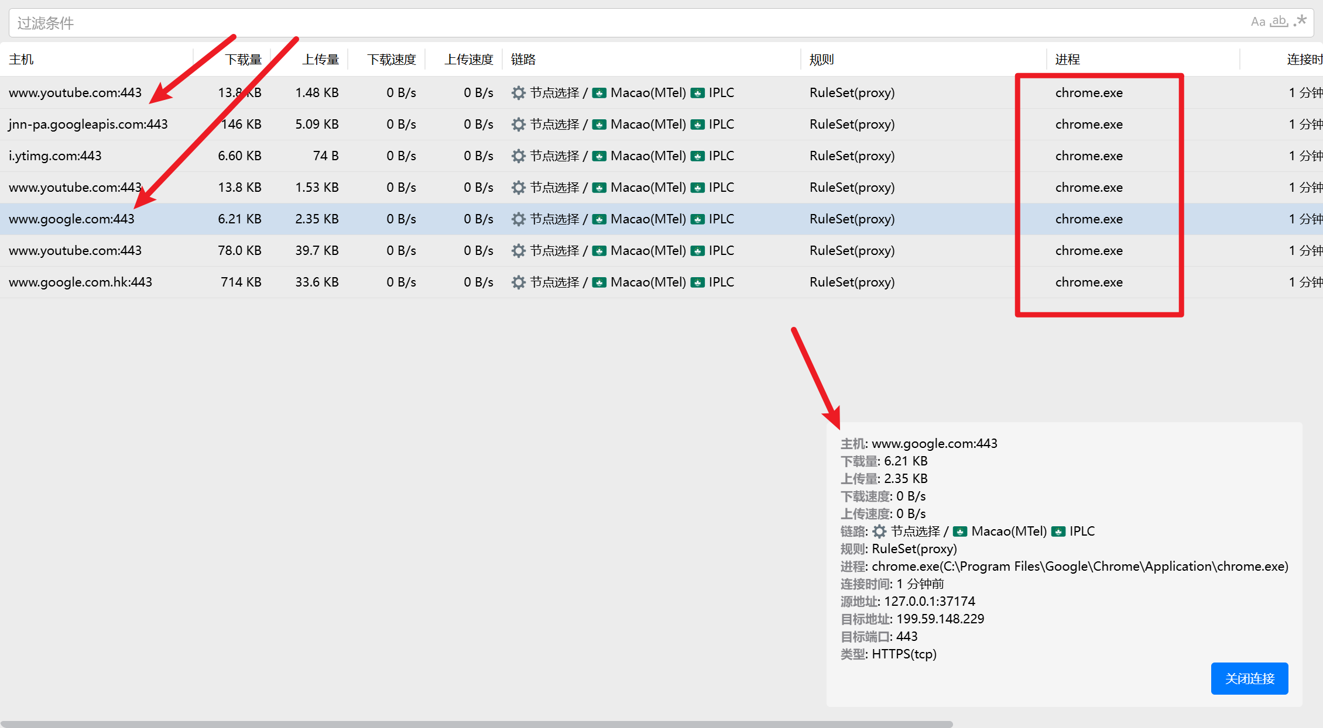Click RuleSet(proxy) in jnn-pa.googleapis.com row
This screenshot has width=1323, height=728.
click(x=852, y=124)
